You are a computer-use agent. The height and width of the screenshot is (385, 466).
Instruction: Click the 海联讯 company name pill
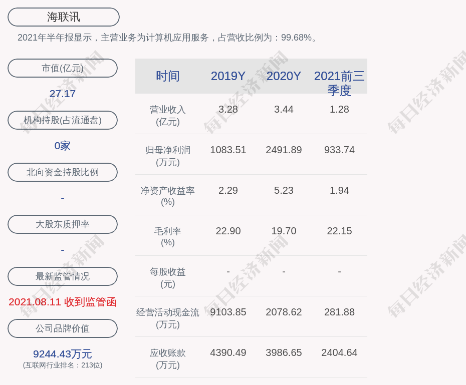point(64,17)
